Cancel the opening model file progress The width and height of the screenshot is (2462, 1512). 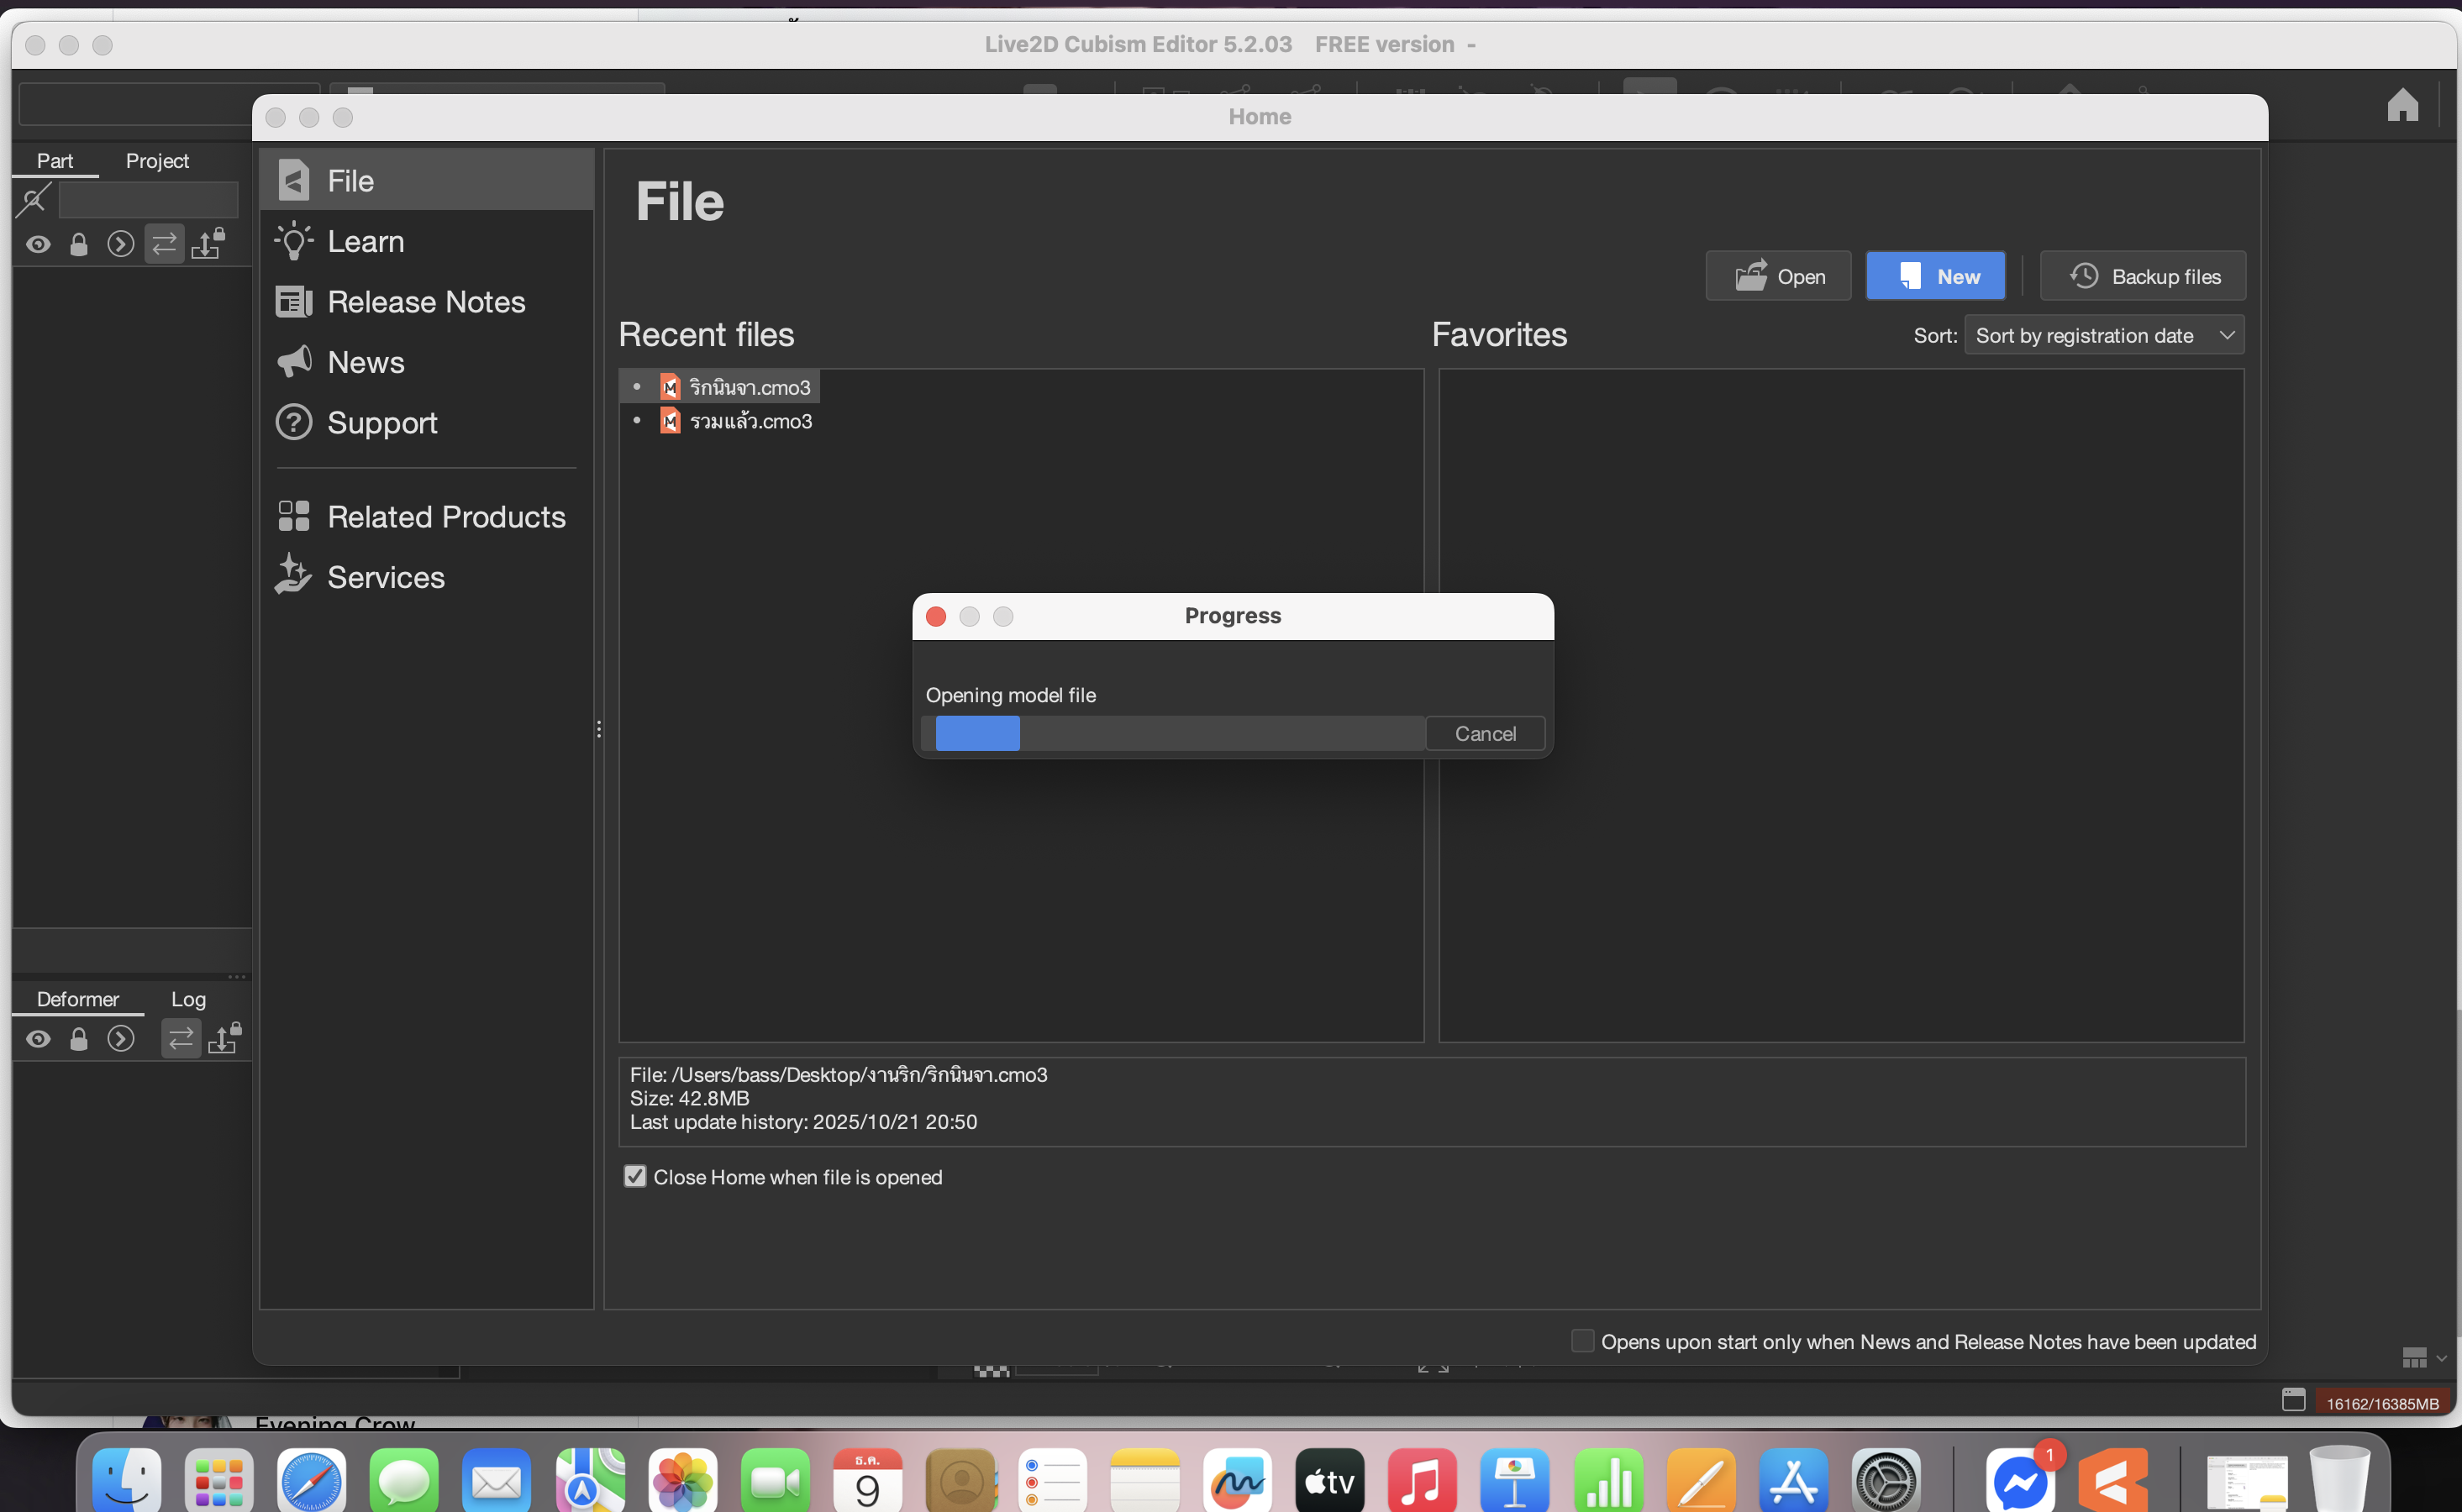(x=1484, y=733)
